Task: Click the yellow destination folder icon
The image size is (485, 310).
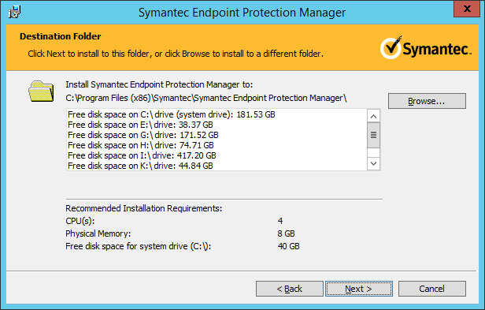Action: click(x=41, y=92)
